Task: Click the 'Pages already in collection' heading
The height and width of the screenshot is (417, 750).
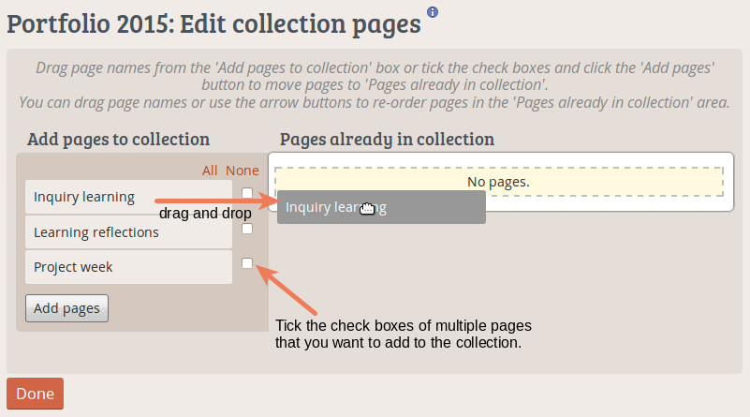Action: click(x=387, y=140)
